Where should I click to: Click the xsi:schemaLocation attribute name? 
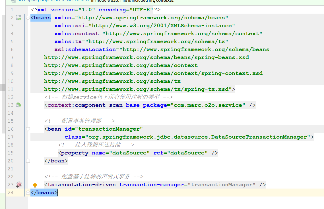click(85, 49)
